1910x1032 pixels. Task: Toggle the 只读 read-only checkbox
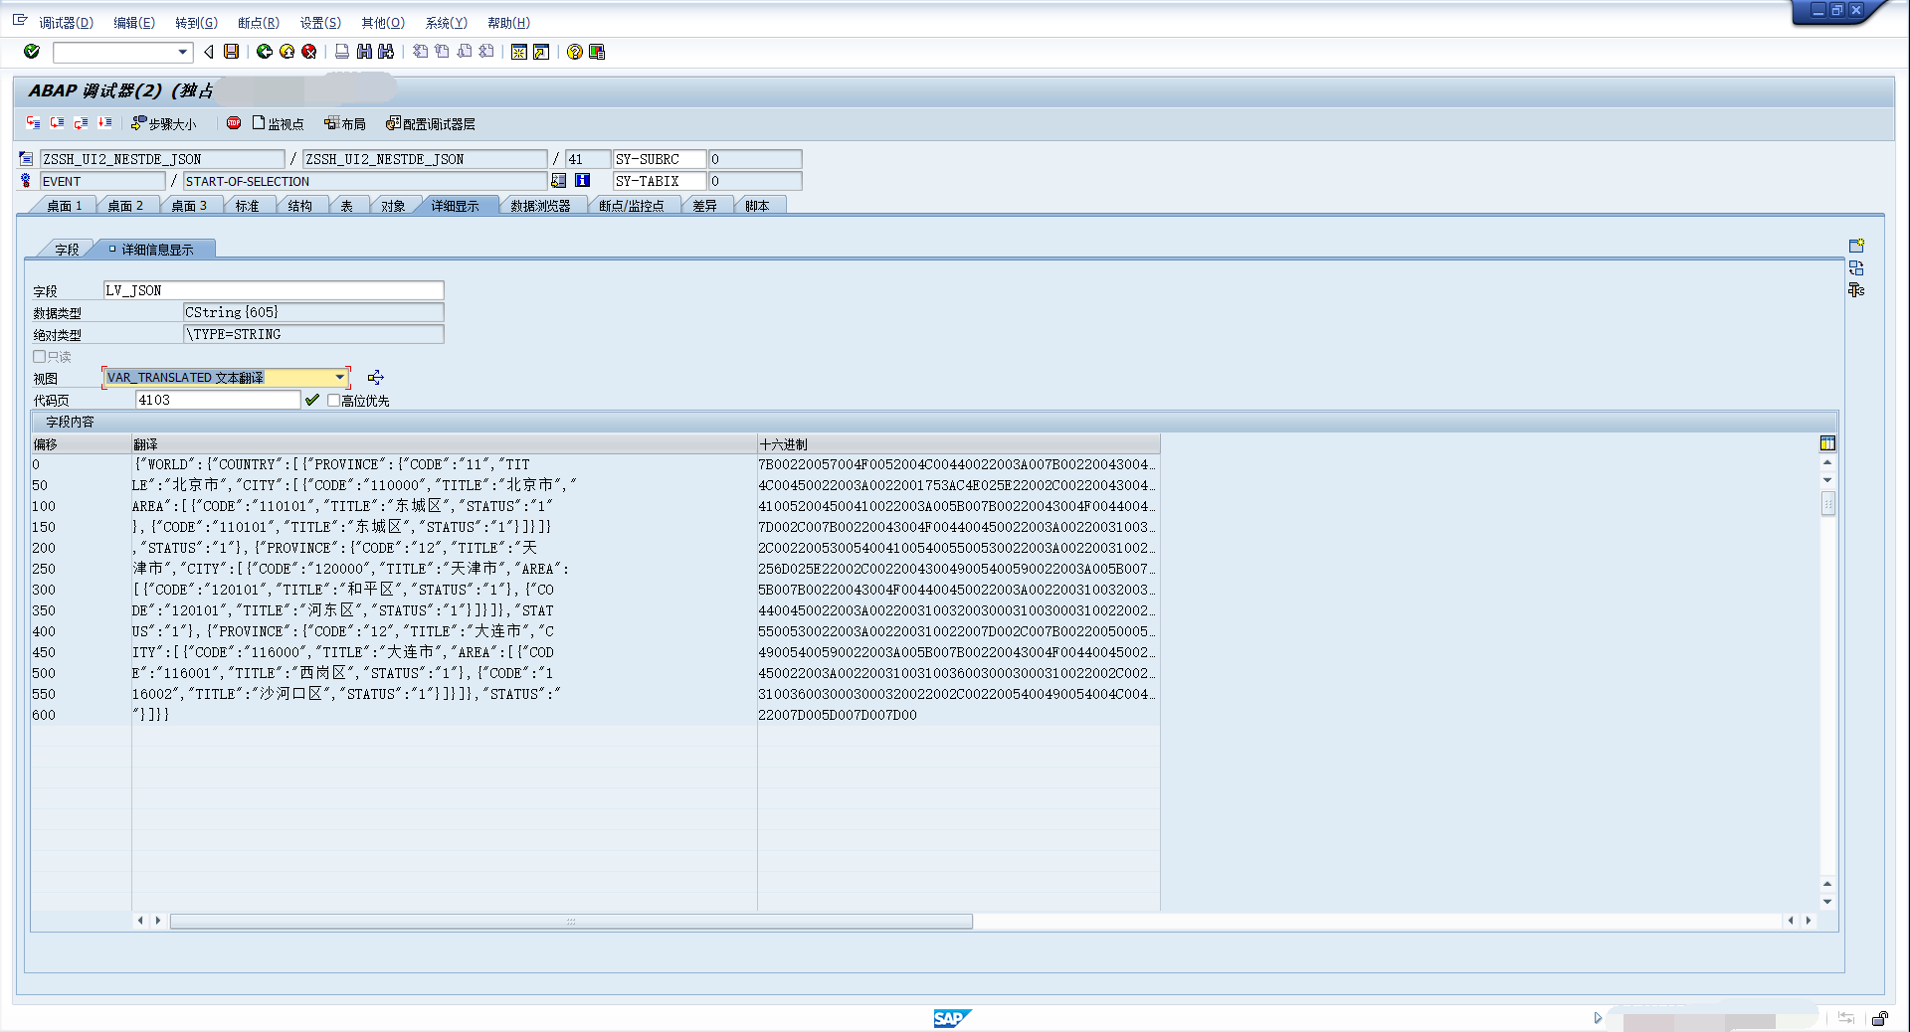click(x=40, y=356)
